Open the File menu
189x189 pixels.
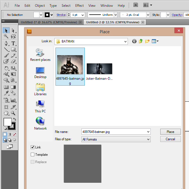(x=17, y=6)
